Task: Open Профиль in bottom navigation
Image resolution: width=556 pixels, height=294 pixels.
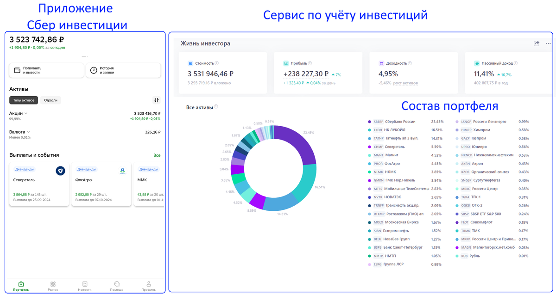Action: coord(149,286)
